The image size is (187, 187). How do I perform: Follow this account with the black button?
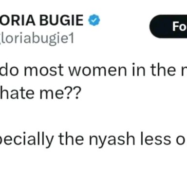tap(168, 26)
